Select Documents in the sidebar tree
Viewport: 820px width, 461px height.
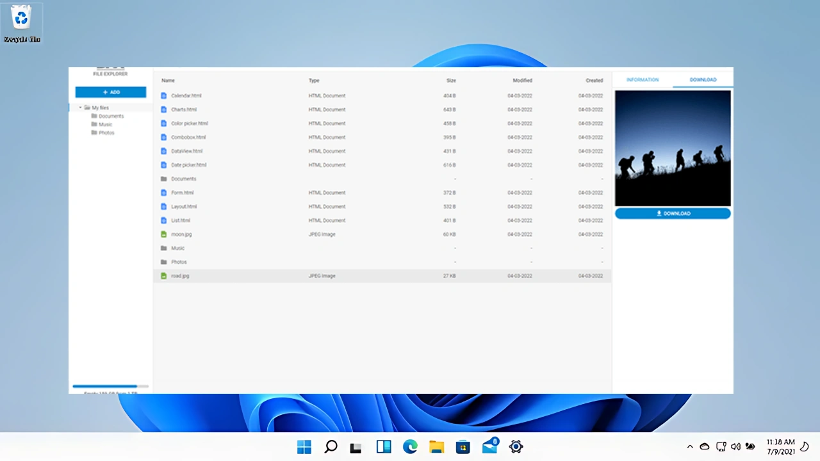pyautogui.click(x=111, y=116)
